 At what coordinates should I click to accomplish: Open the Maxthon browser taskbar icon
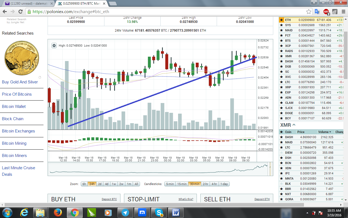click(142, 212)
